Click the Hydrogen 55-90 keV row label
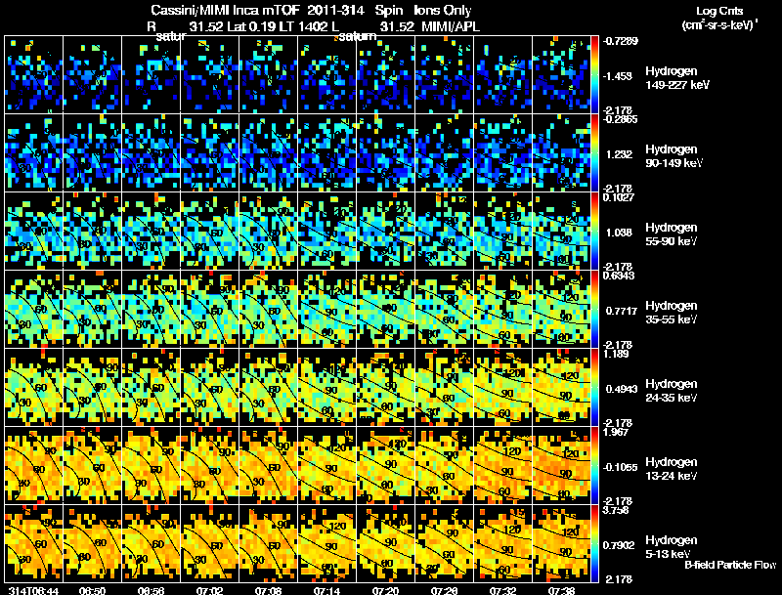This screenshot has height=595, width=782. point(672,234)
